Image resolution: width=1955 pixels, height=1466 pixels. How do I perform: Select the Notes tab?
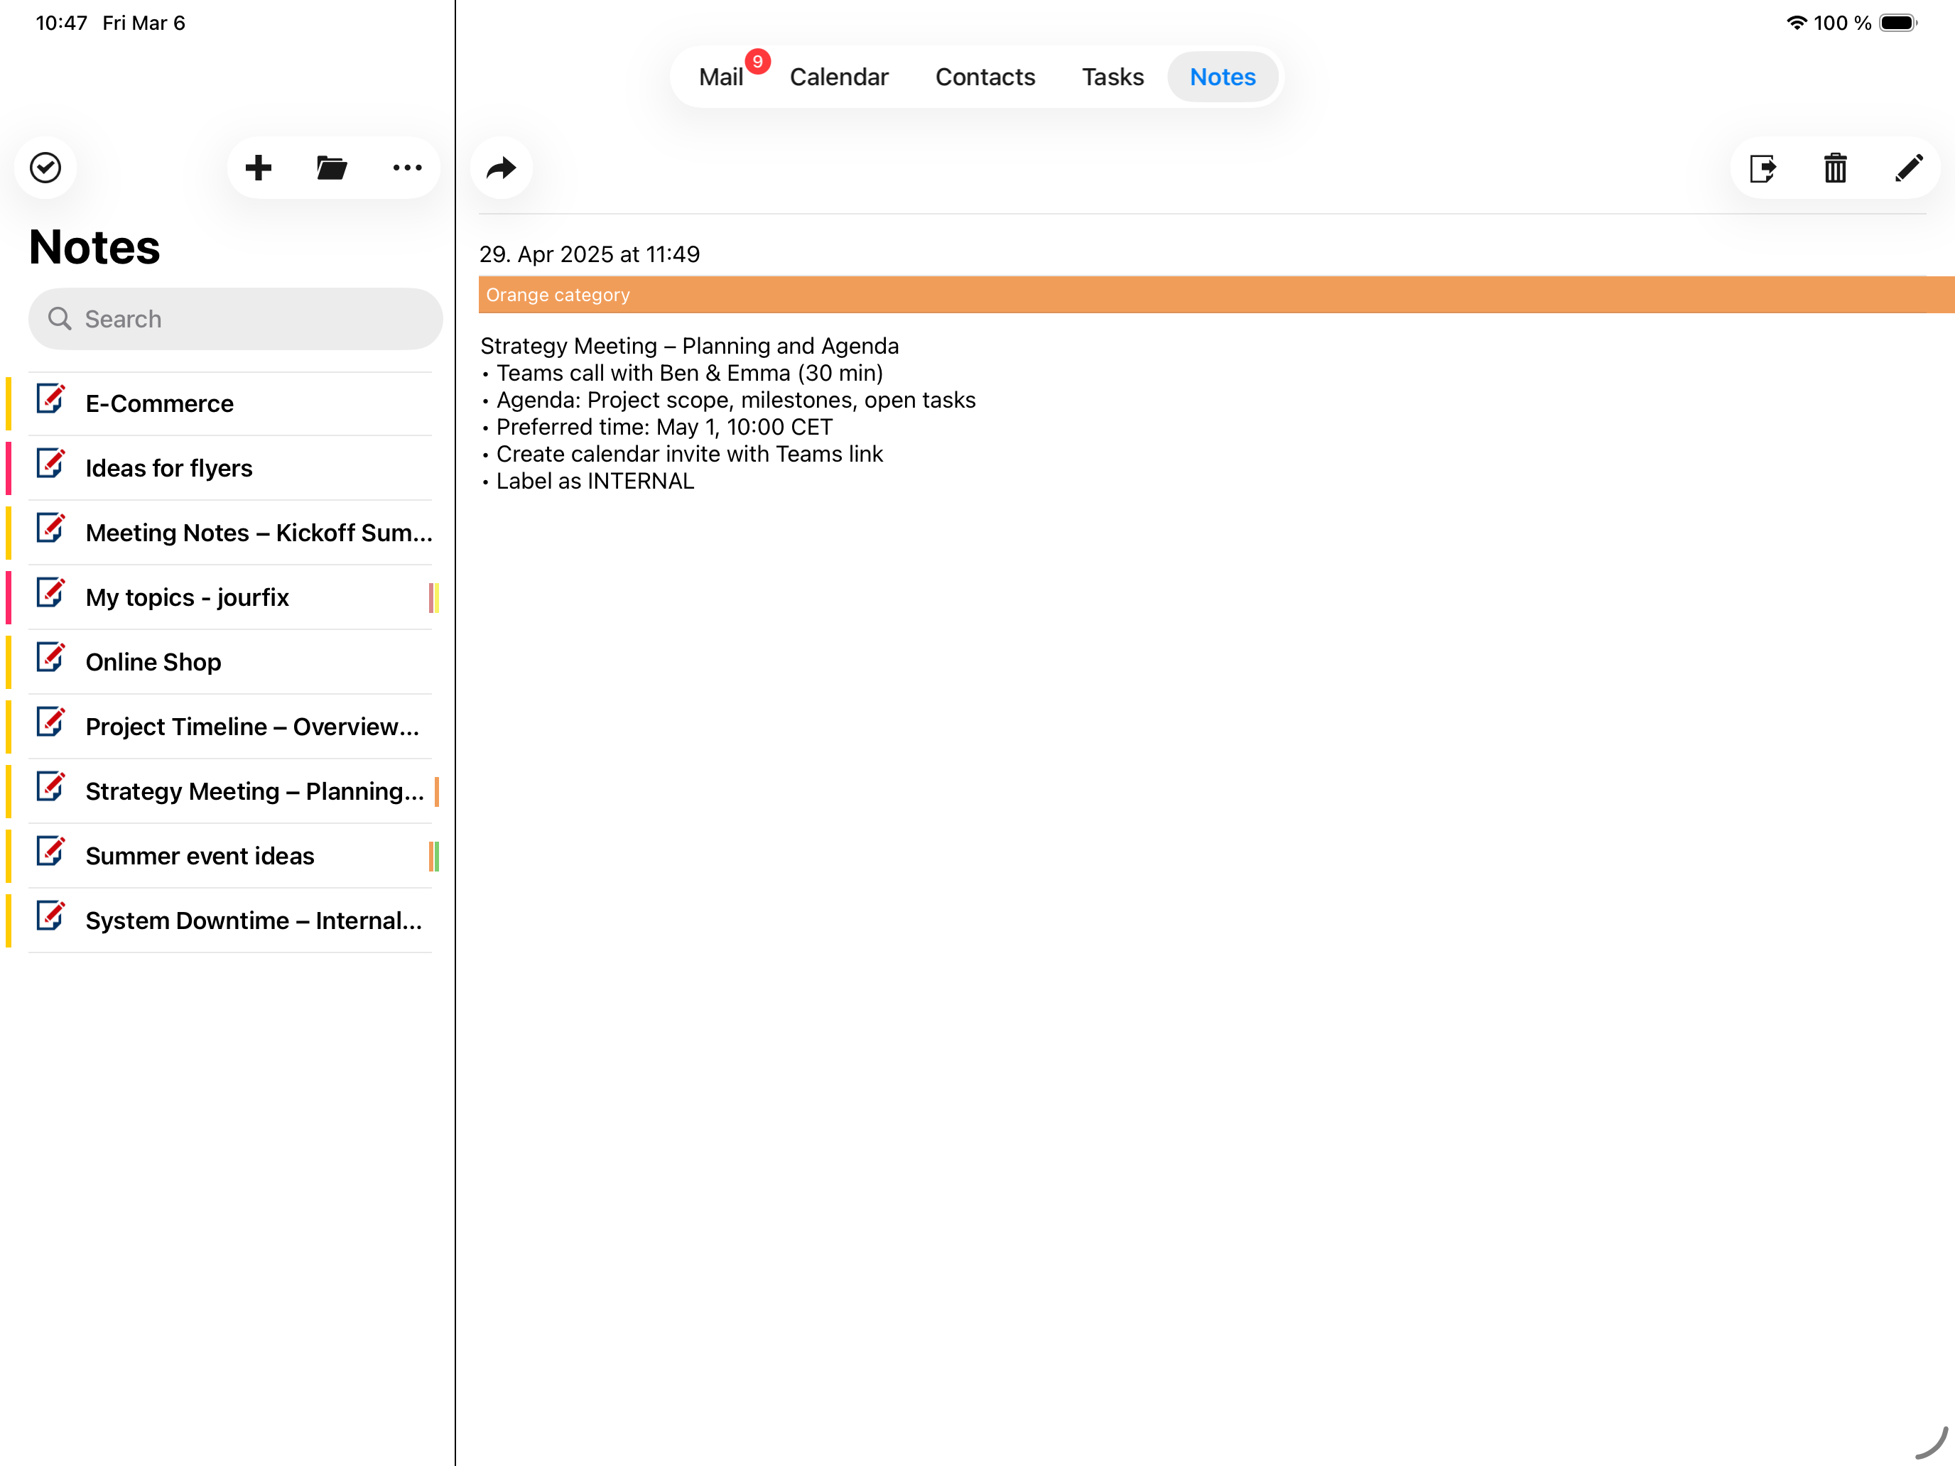[1223, 77]
